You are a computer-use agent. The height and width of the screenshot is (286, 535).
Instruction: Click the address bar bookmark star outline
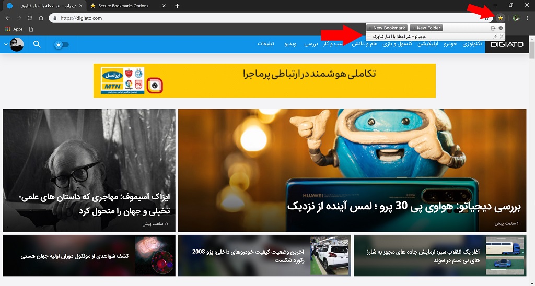point(487,18)
